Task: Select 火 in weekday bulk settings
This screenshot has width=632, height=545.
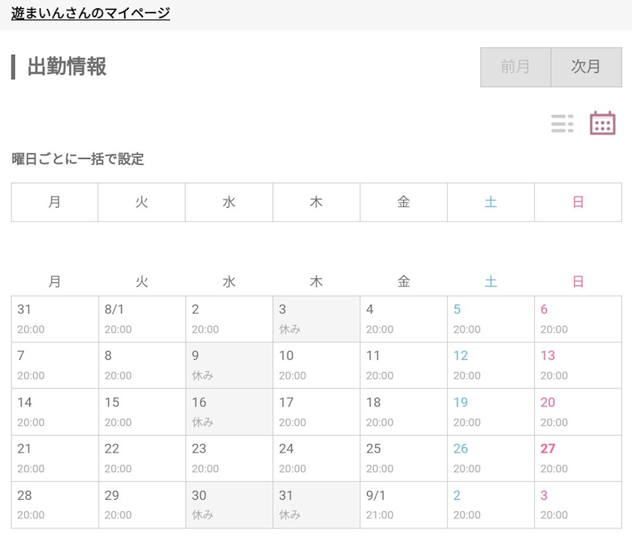Action: (x=141, y=202)
